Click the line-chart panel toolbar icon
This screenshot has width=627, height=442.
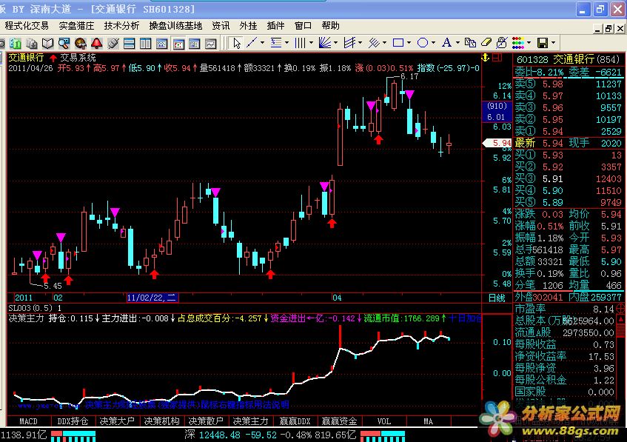tap(211, 43)
